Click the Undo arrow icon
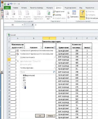Image resolution: width=98 pixels, height=119 pixels. [11, 4]
